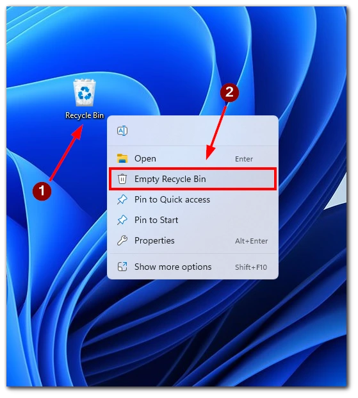The height and width of the screenshot is (398, 358).
Task: Select Empty Recycle Bin menu entry
Action: (x=193, y=179)
